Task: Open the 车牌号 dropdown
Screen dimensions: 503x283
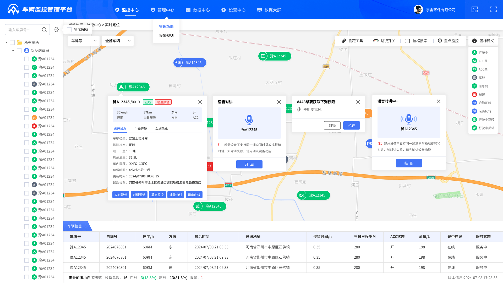Action: point(84,41)
